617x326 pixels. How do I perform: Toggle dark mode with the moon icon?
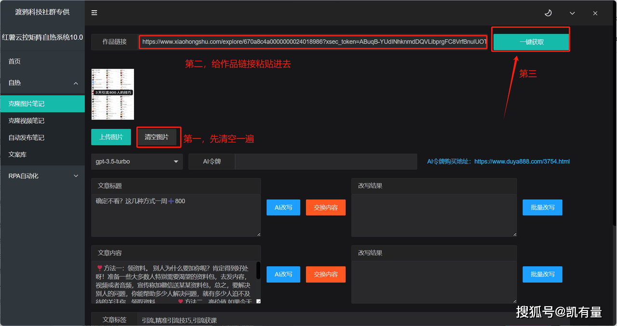(x=548, y=13)
